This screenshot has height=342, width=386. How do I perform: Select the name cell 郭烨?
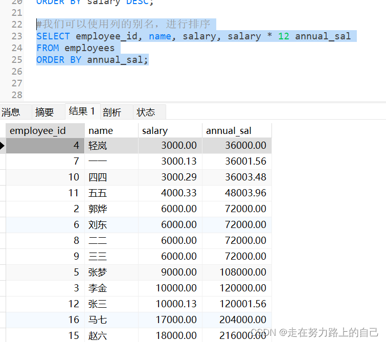click(x=111, y=209)
